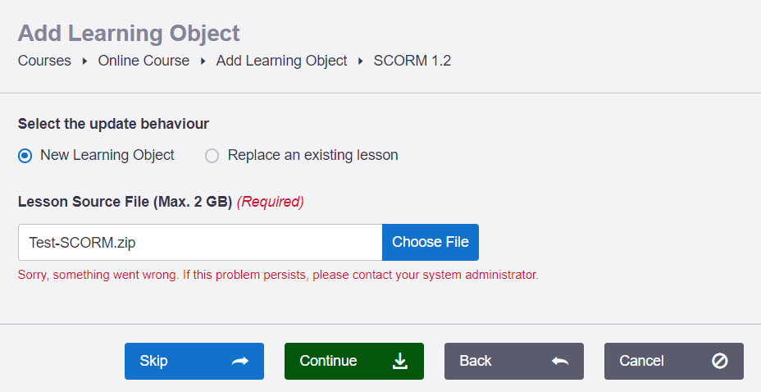Screen dimensions: 761x392
Task: Click the download icon on Continue button
Action: click(x=400, y=361)
